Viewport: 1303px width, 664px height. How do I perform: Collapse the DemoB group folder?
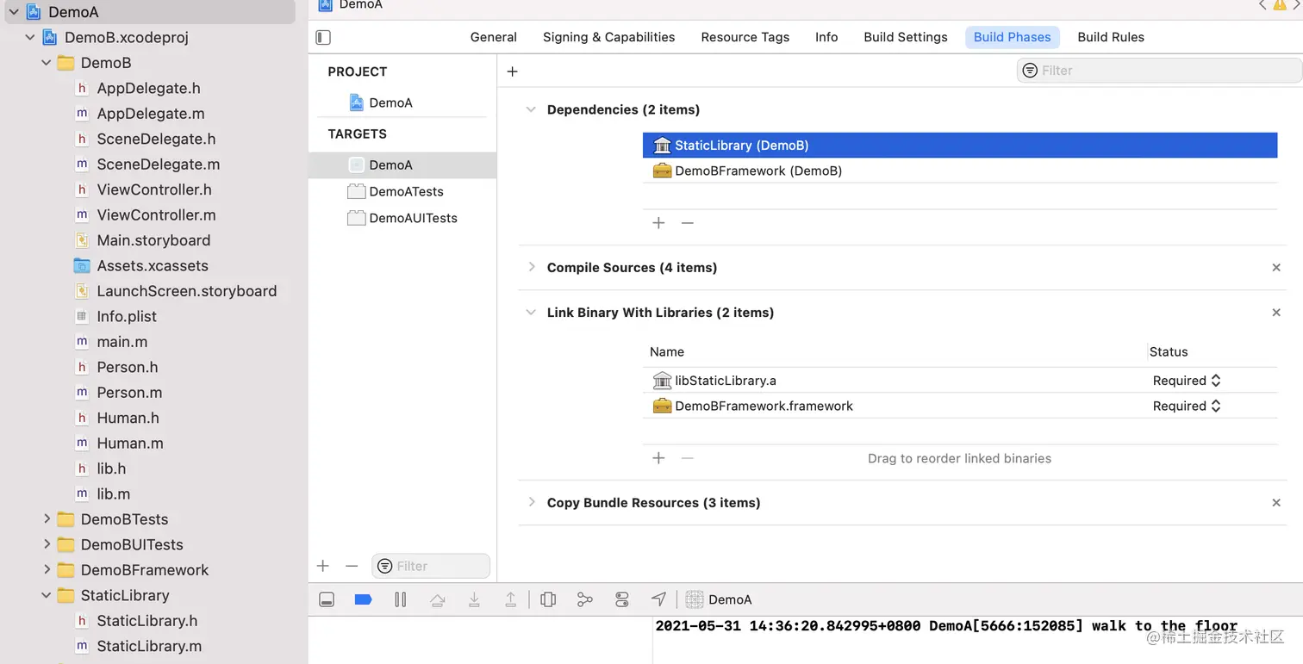[x=47, y=63]
